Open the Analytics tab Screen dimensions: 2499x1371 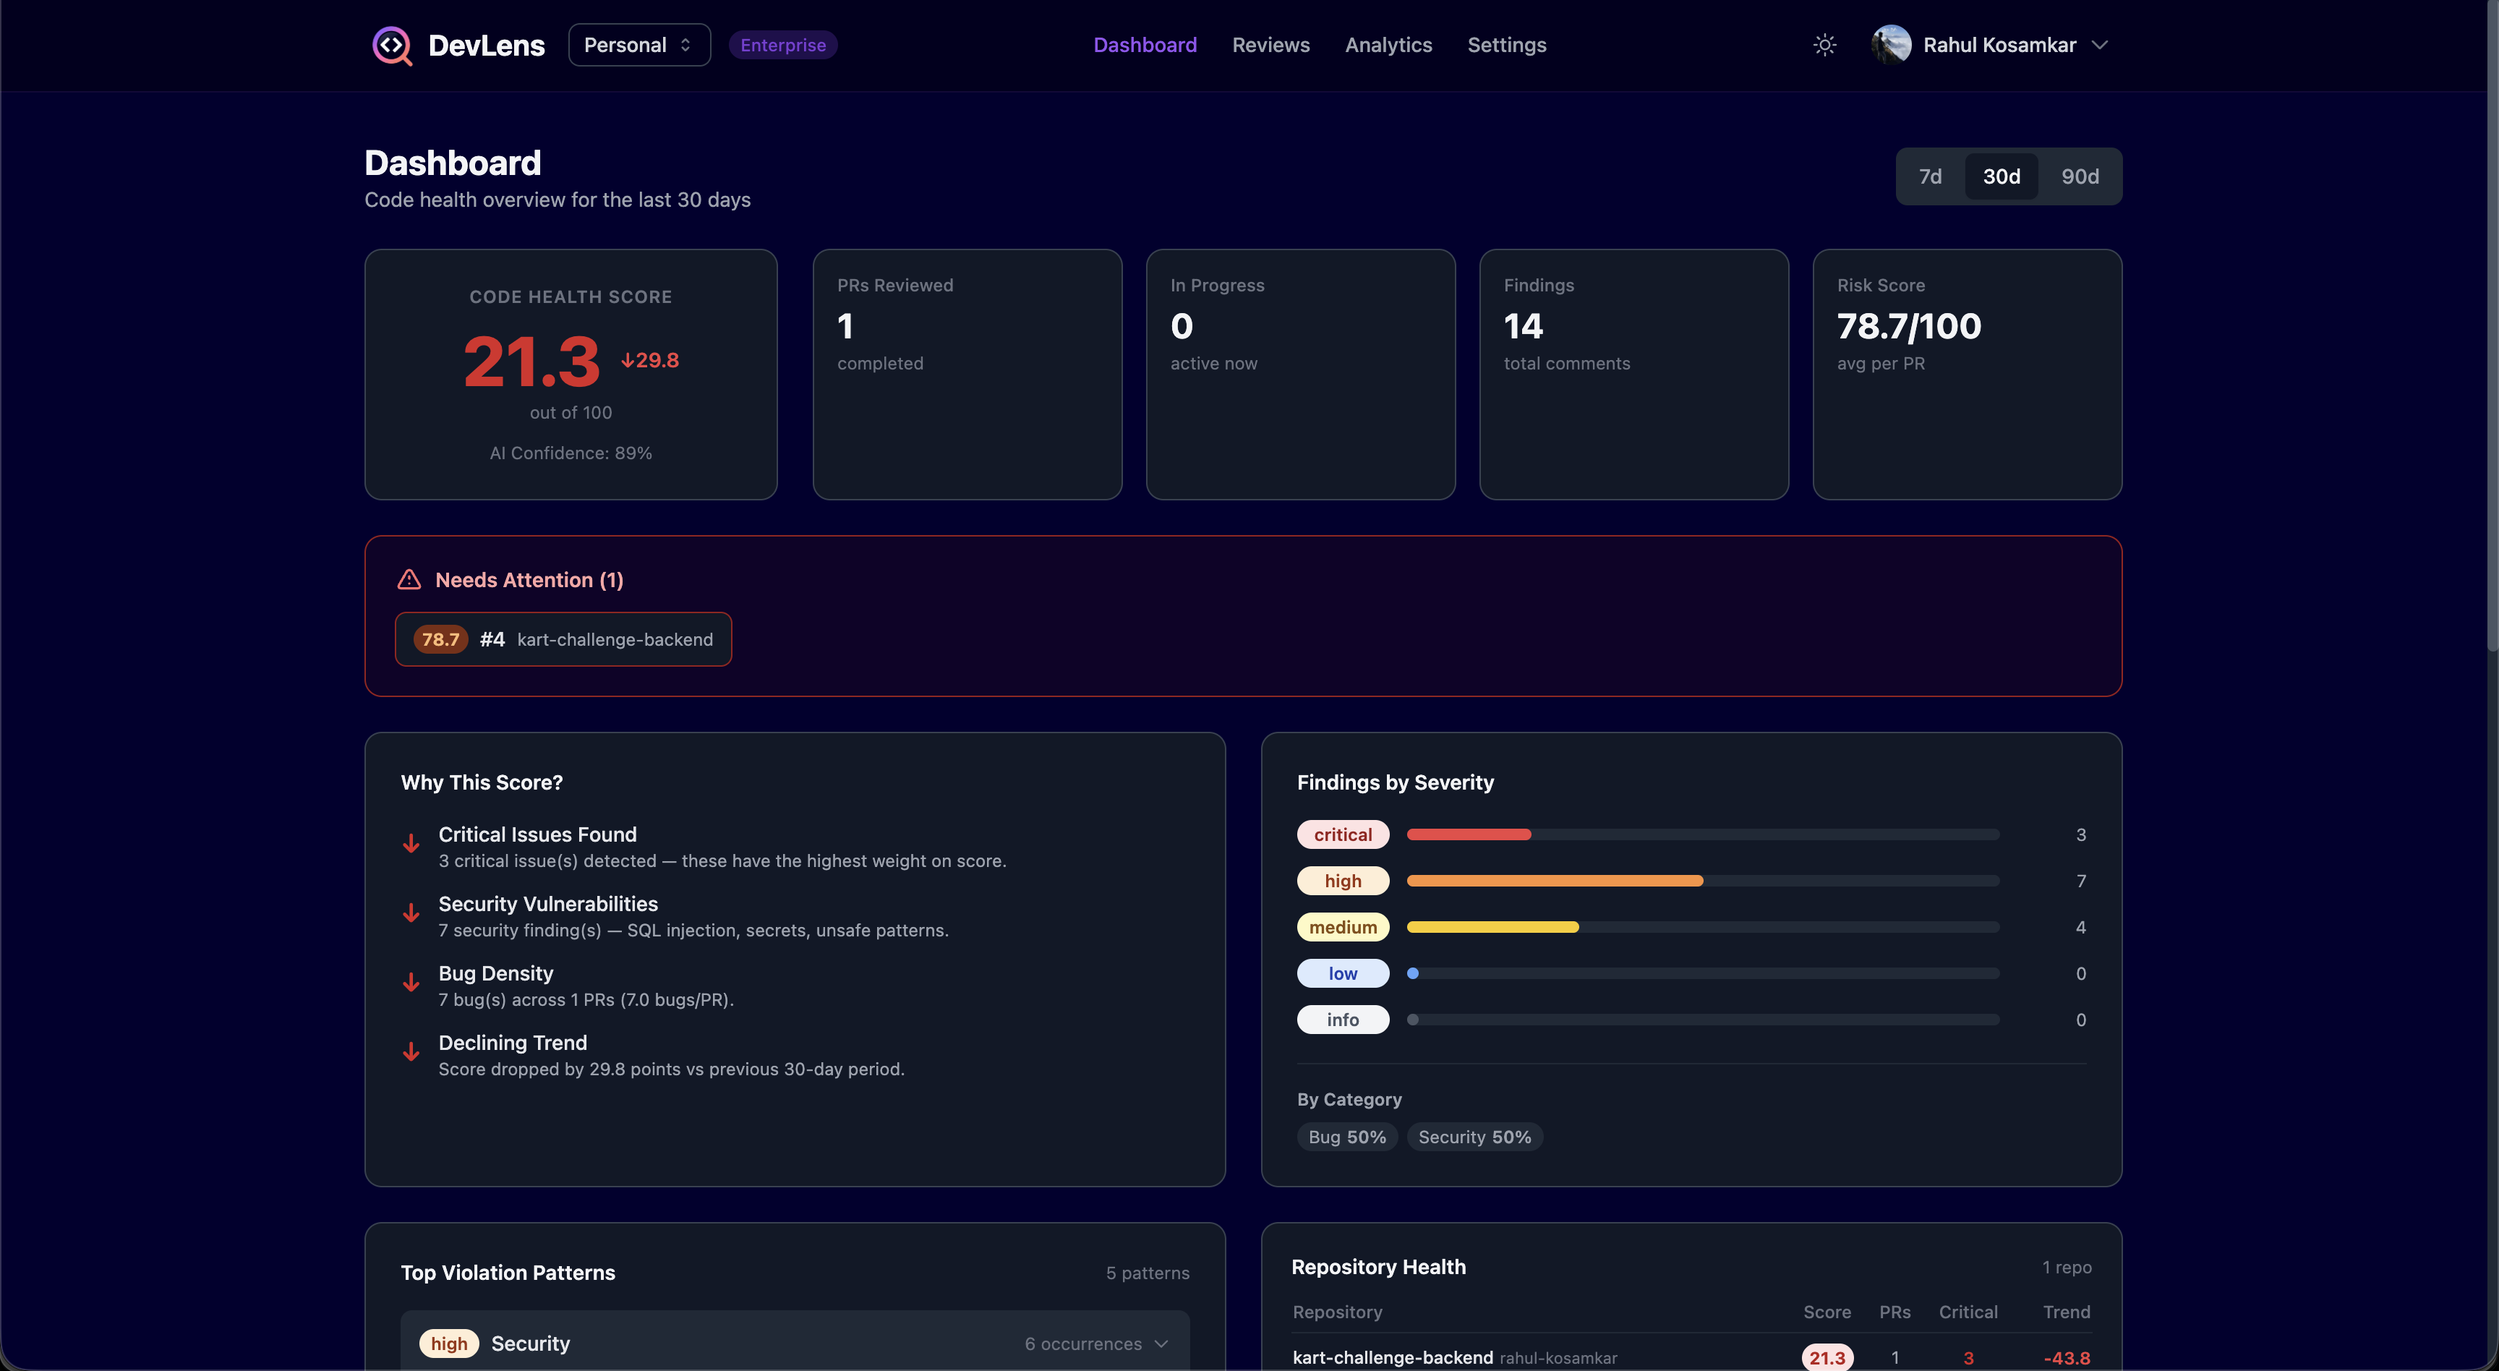point(1388,46)
